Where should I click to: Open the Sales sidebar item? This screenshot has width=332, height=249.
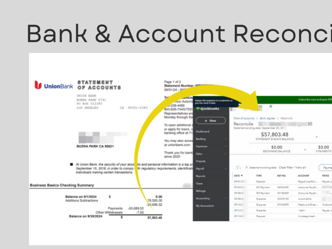point(199,154)
